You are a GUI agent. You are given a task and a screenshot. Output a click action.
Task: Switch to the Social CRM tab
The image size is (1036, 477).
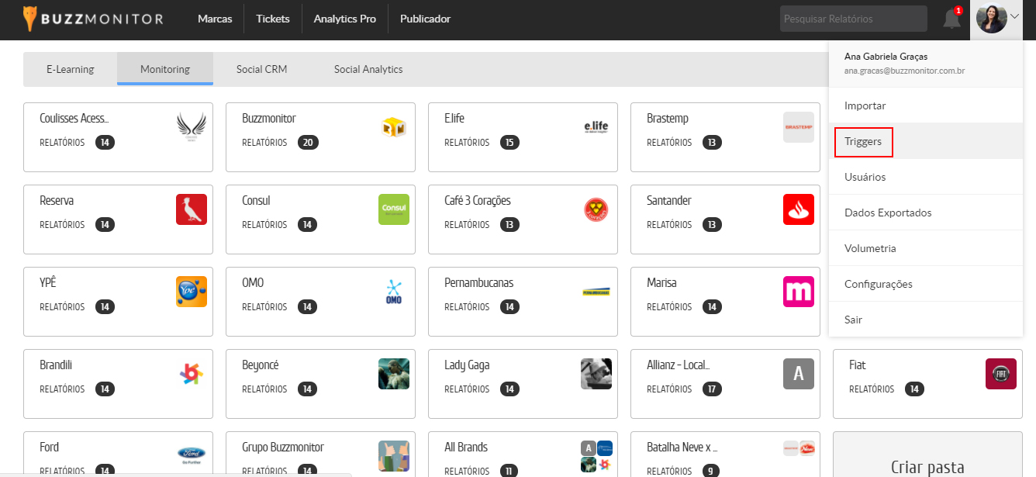point(261,69)
